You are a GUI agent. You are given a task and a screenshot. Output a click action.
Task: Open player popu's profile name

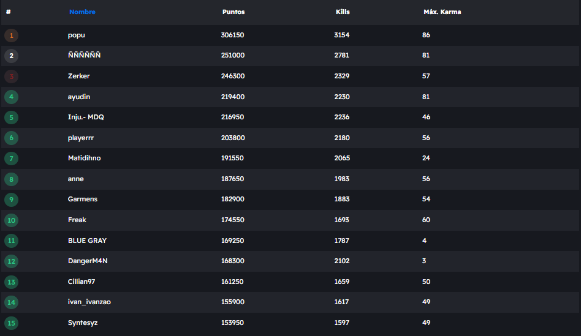(x=77, y=35)
